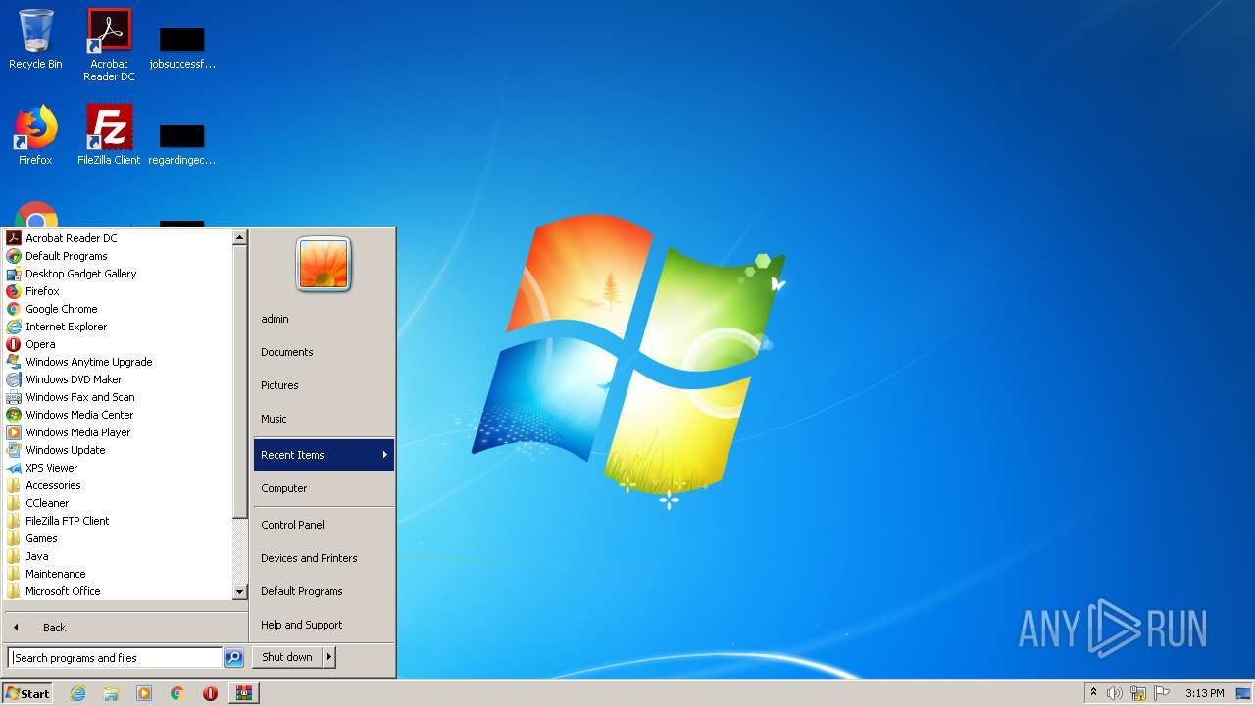This screenshot has height=706, width=1255.
Task: Click the programs list scrollbar up arrow
Action: pos(239,237)
